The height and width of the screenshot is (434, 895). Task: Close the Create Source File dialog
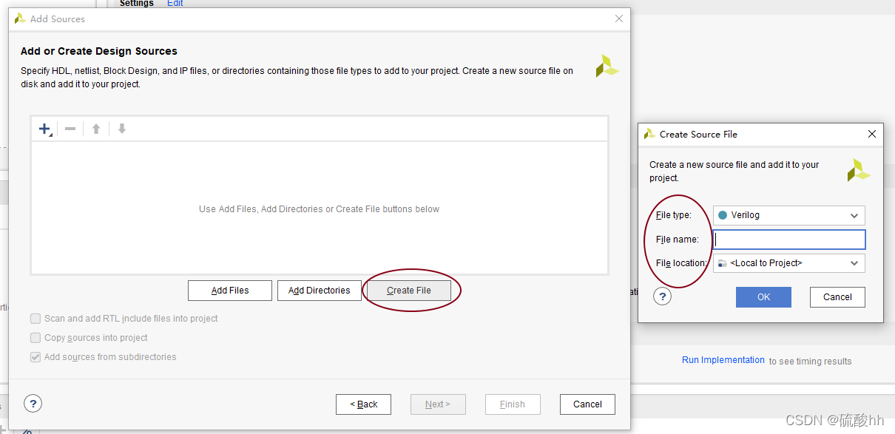click(872, 134)
